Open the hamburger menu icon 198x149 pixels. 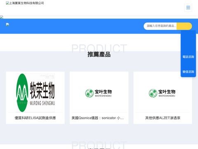188,7
